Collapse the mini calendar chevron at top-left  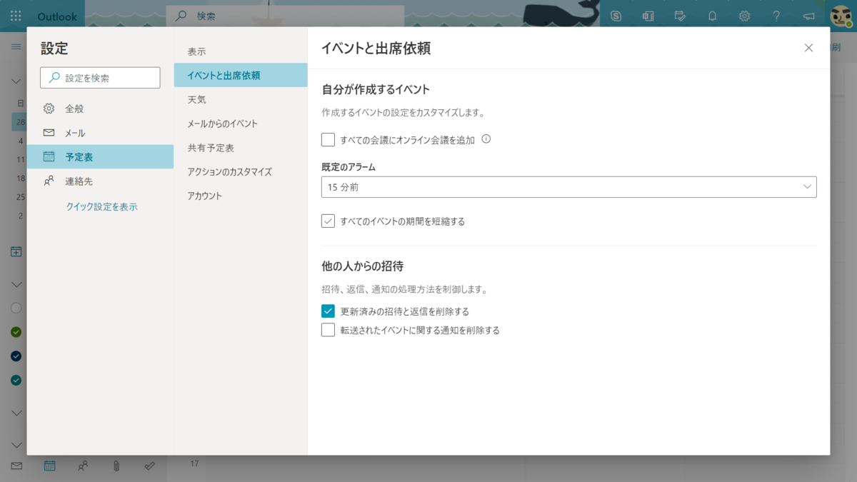pos(16,81)
